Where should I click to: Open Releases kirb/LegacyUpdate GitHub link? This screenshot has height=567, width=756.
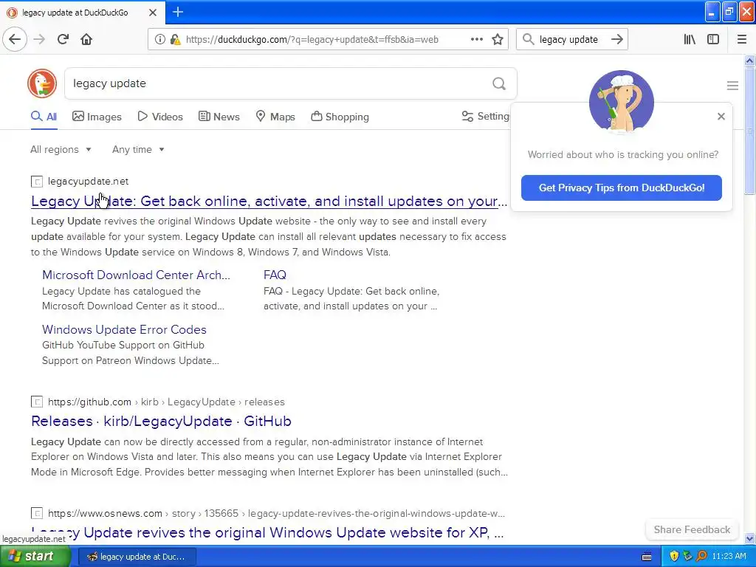(161, 422)
